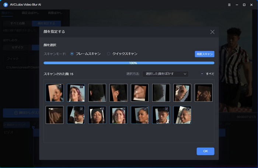Click the 00:00:07 (217) timestamp
Screen dimensions: 258x168
tap(246, 117)
